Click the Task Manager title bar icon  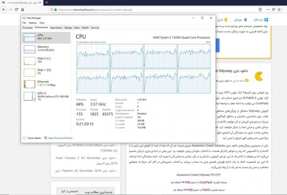(x=24, y=18)
